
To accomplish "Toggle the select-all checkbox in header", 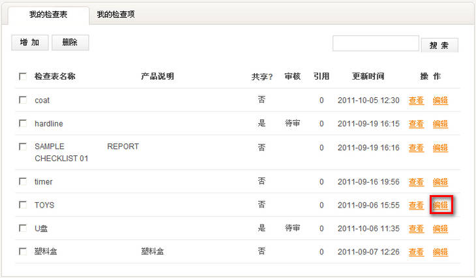I will coord(23,76).
